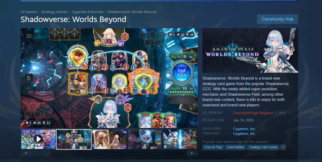Click the Release Date Jun 14, 2025 text
322x162 pixels.
pyautogui.click(x=243, y=120)
